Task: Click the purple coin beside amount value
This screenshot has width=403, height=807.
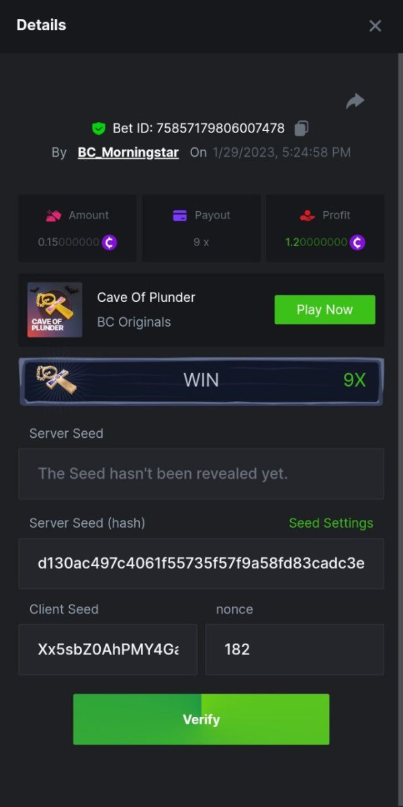Action: [109, 242]
